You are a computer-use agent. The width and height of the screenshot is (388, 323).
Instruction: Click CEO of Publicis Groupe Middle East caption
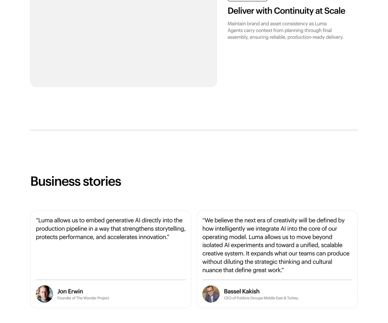coord(261,298)
